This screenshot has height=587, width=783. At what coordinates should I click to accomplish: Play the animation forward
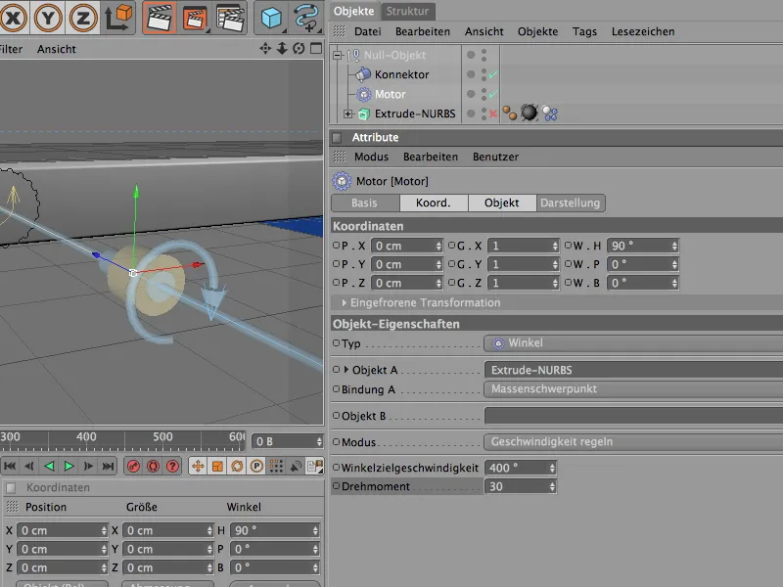pyautogui.click(x=68, y=467)
